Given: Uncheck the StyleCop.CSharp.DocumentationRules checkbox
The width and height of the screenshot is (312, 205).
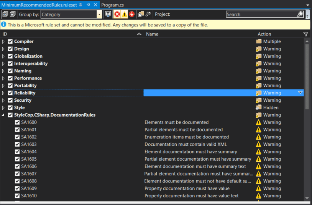Looking at the screenshot, I should [10, 115].
